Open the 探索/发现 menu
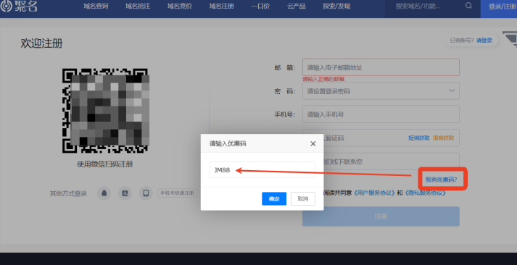Viewport: 517px width, 265px height. (336, 7)
